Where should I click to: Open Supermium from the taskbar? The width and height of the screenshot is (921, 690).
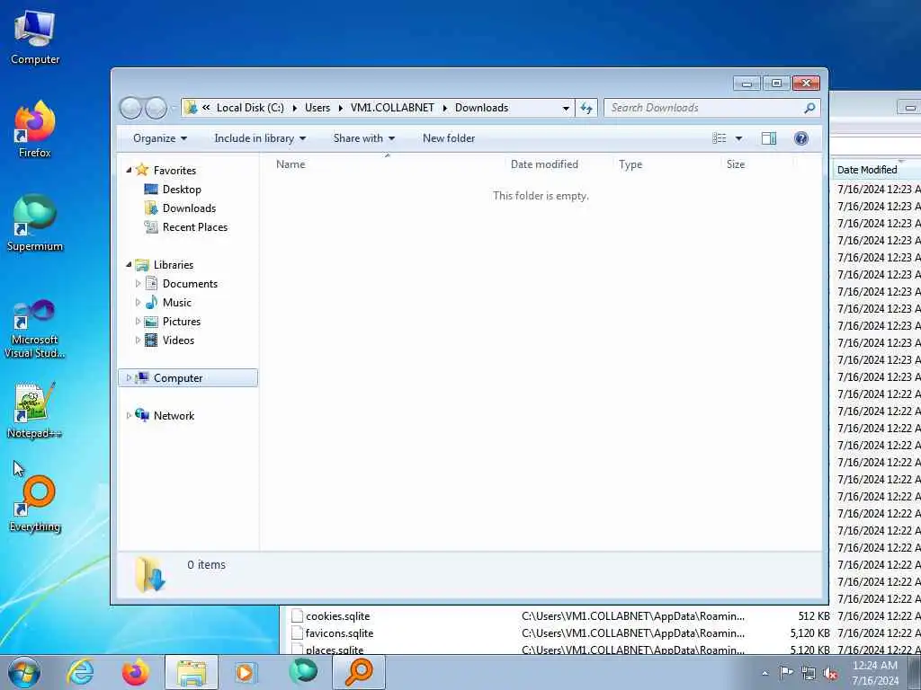303,672
